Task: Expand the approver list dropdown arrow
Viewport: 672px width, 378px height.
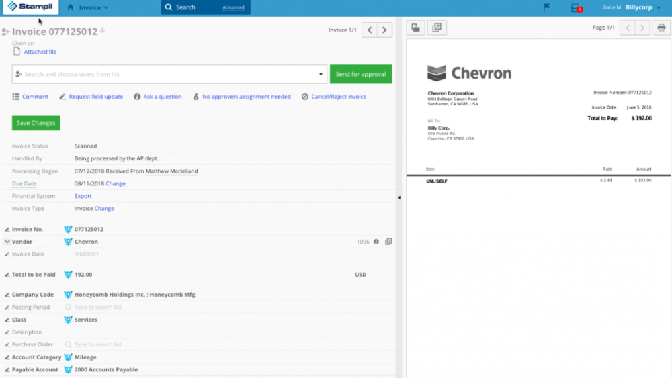Action: 321,74
